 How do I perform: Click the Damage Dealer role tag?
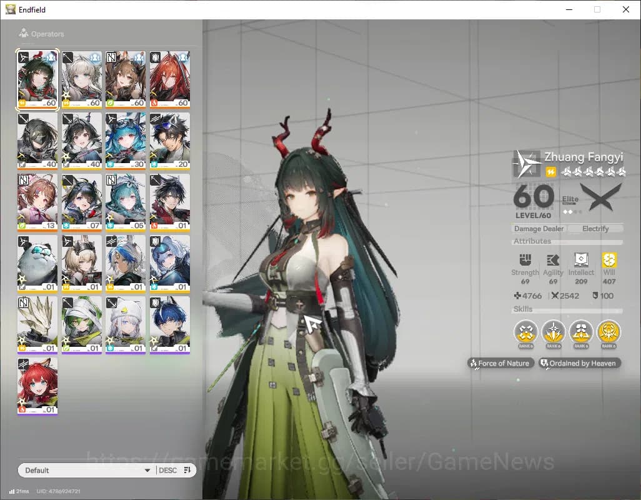pyautogui.click(x=539, y=229)
